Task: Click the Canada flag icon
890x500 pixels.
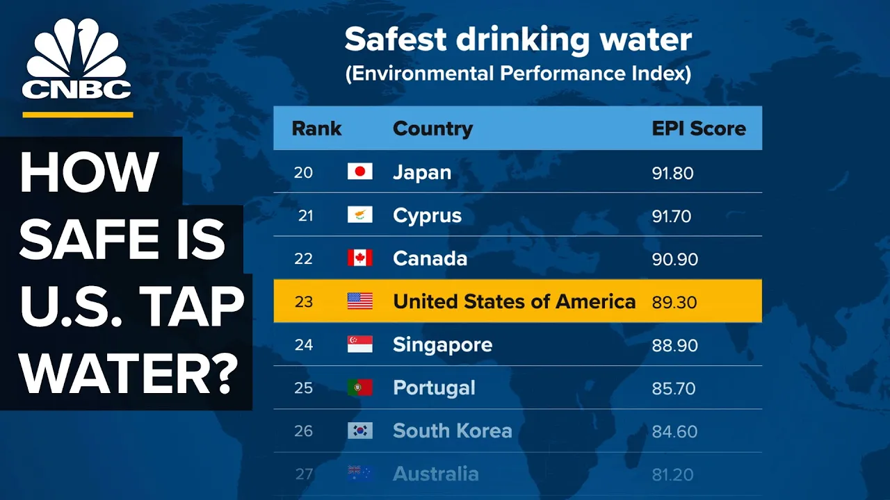Action: click(x=359, y=258)
